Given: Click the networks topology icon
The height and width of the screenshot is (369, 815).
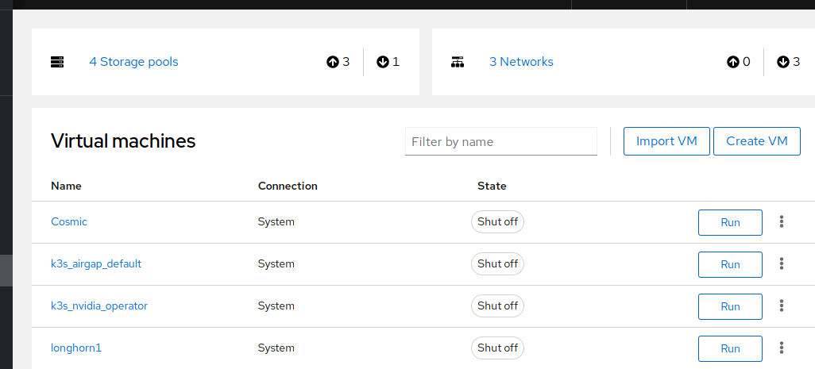Looking at the screenshot, I should click(x=458, y=62).
